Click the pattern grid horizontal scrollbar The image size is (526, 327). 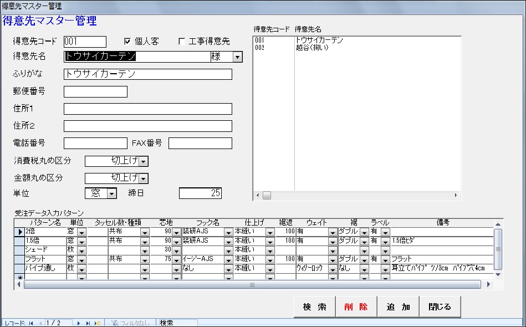(x=252, y=284)
